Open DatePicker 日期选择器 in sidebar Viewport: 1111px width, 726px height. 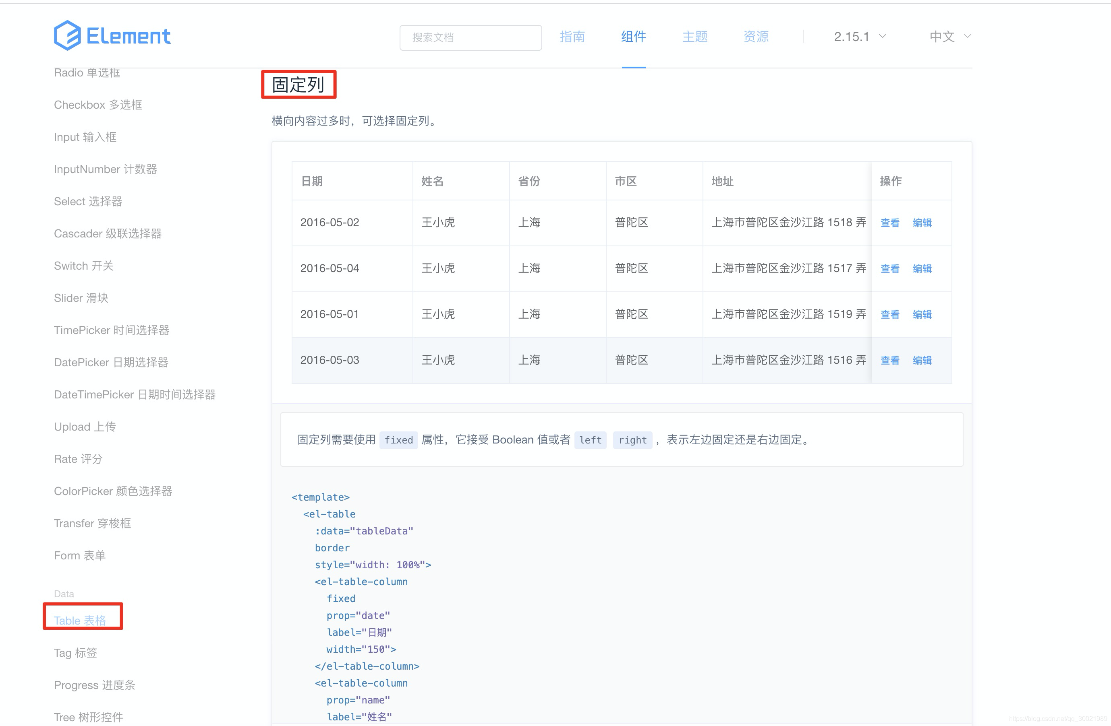(111, 362)
